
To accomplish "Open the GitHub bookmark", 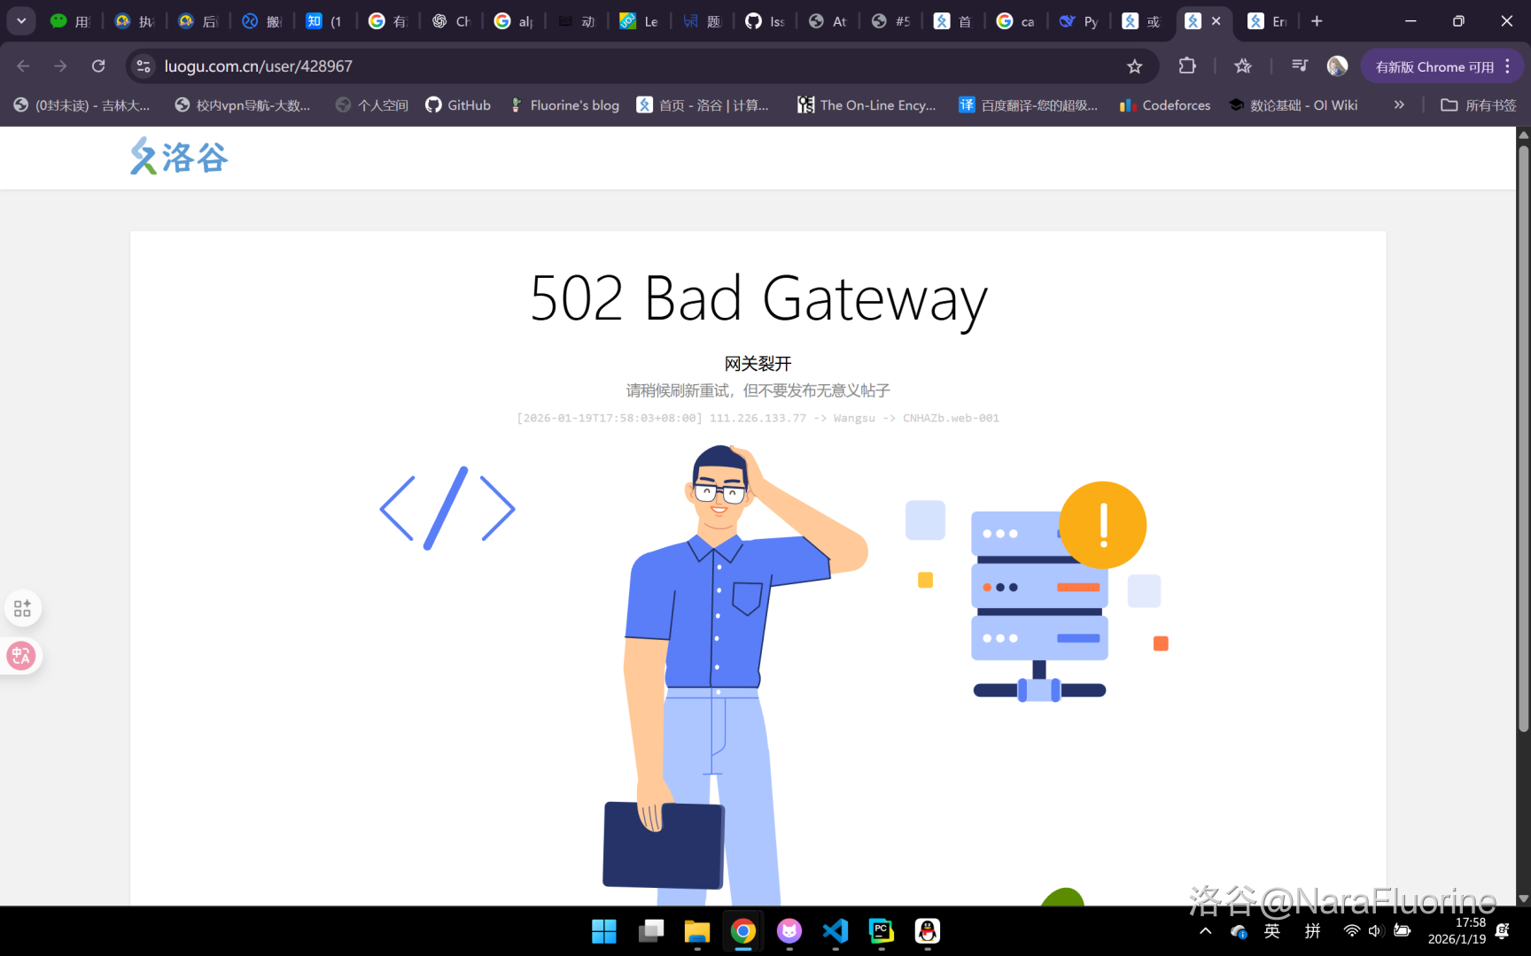I will coord(458,105).
